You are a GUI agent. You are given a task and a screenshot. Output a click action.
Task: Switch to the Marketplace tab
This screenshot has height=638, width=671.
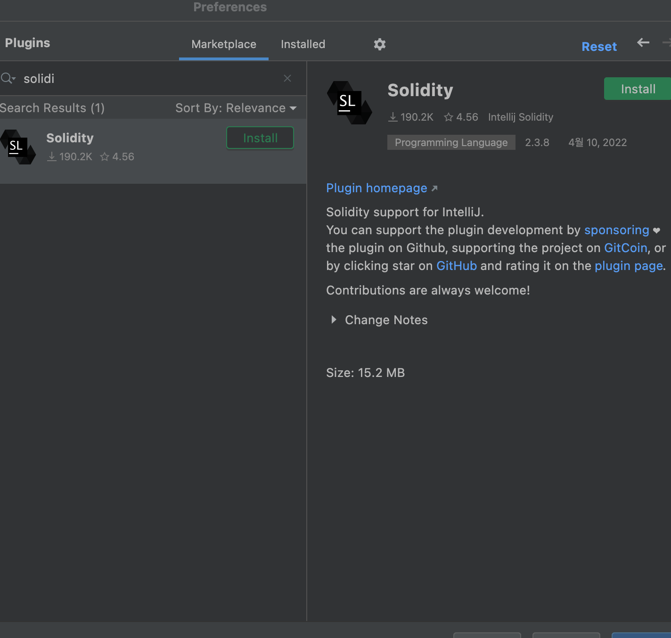(x=224, y=44)
